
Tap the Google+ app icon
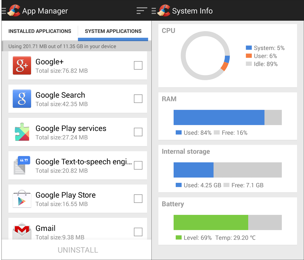tap(22, 65)
